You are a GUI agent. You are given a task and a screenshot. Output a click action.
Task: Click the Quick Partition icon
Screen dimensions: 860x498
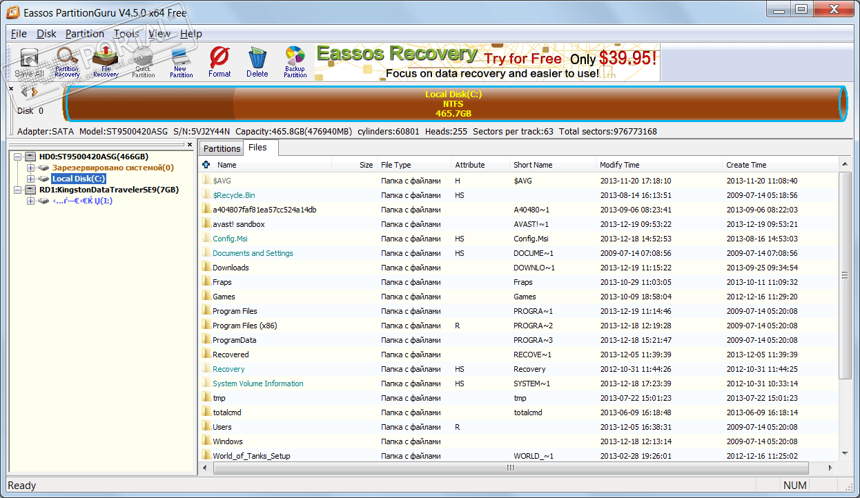pyautogui.click(x=143, y=63)
